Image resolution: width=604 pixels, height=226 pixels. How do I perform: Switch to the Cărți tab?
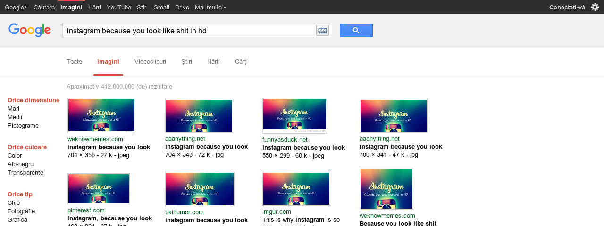tap(241, 62)
